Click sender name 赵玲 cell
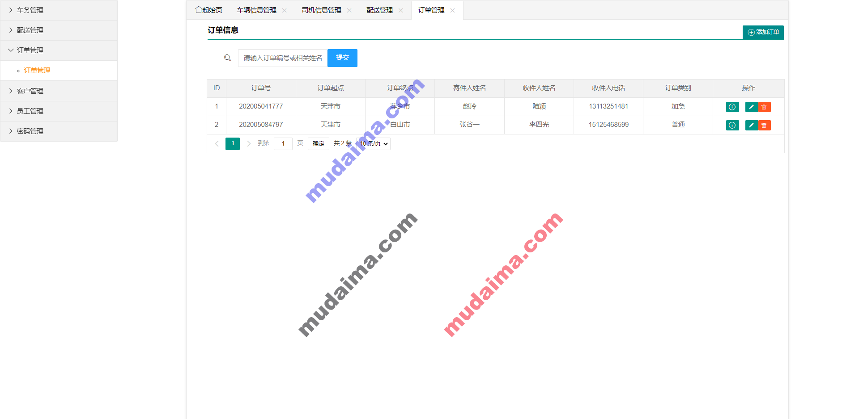This screenshot has width=859, height=419. click(469, 106)
